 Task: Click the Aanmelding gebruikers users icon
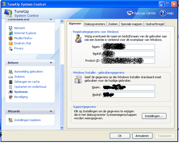point(11,72)
